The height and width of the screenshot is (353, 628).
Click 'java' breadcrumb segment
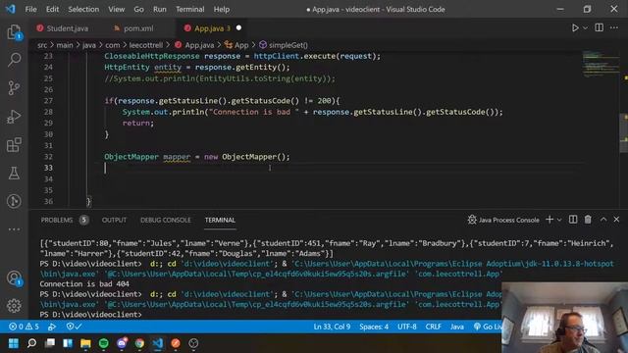(x=89, y=45)
